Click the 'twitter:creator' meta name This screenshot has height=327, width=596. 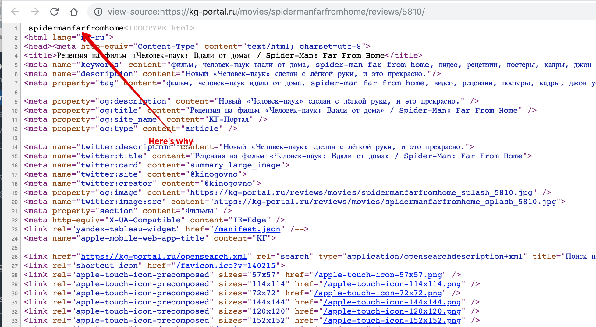(116, 183)
